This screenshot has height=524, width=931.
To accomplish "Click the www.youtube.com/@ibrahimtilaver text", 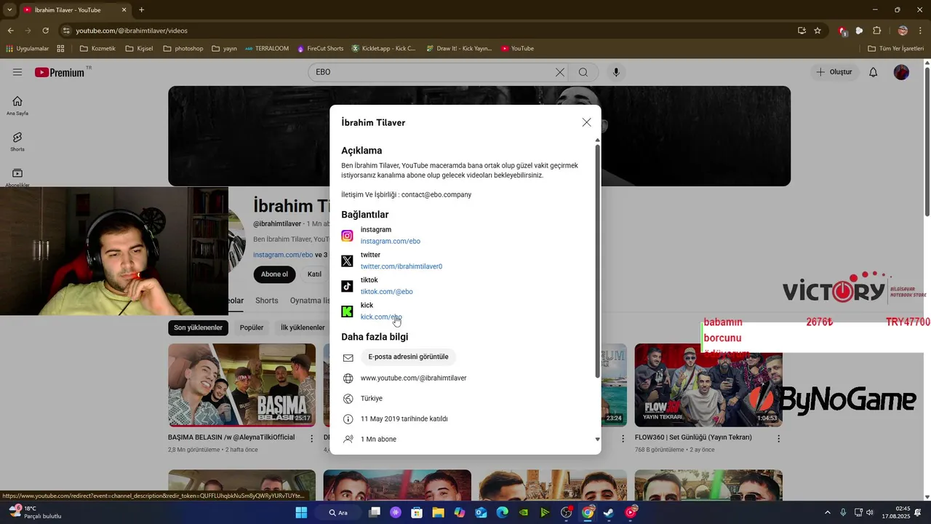I will (x=413, y=378).
